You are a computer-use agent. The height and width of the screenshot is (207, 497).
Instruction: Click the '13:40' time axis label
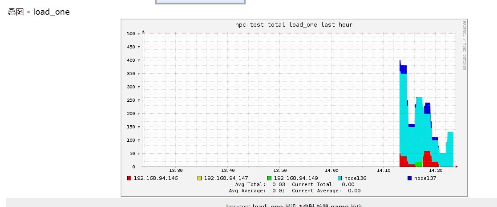[x=227, y=171]
